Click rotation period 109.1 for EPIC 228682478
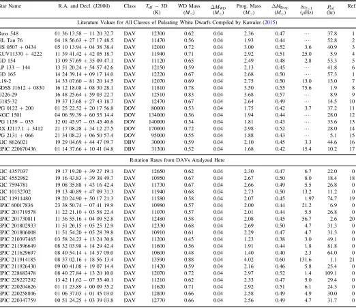Viewport: 356px width, 308px height. point(331,273)
